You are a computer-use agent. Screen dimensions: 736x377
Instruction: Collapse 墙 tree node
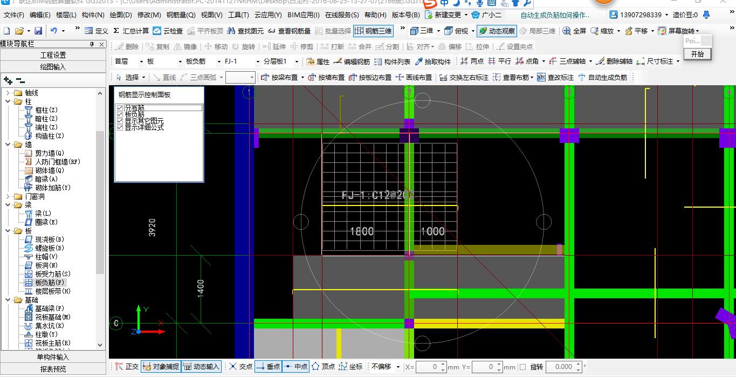[8, 145]
